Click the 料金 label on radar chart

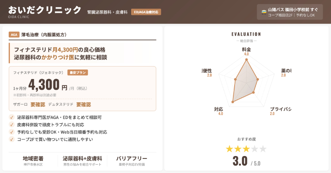point(246,49)
